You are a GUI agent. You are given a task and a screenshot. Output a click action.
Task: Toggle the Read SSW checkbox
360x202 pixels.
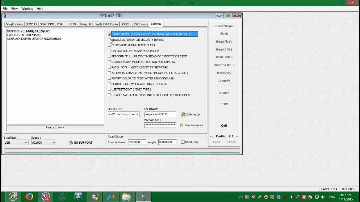[x=183, y=142]
